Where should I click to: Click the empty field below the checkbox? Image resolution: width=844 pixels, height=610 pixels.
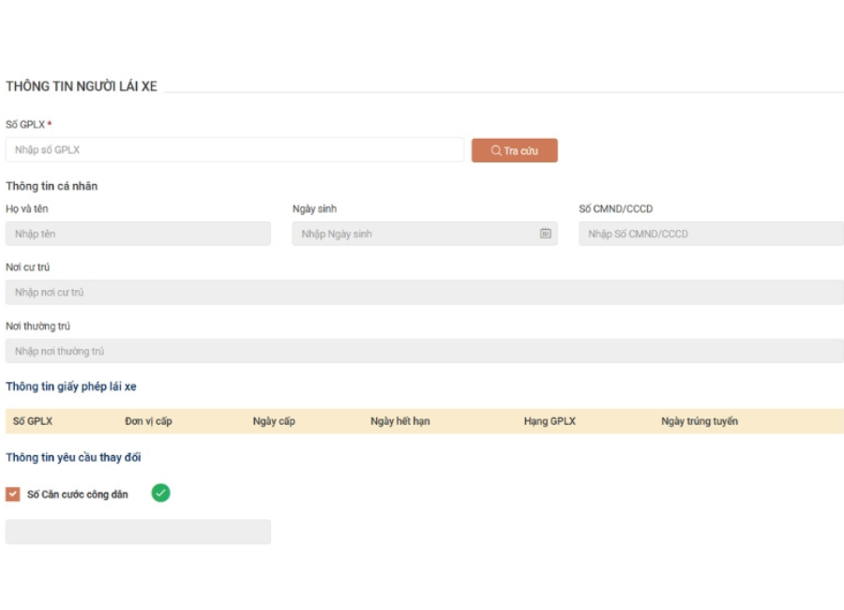click(x=138, y=532)
